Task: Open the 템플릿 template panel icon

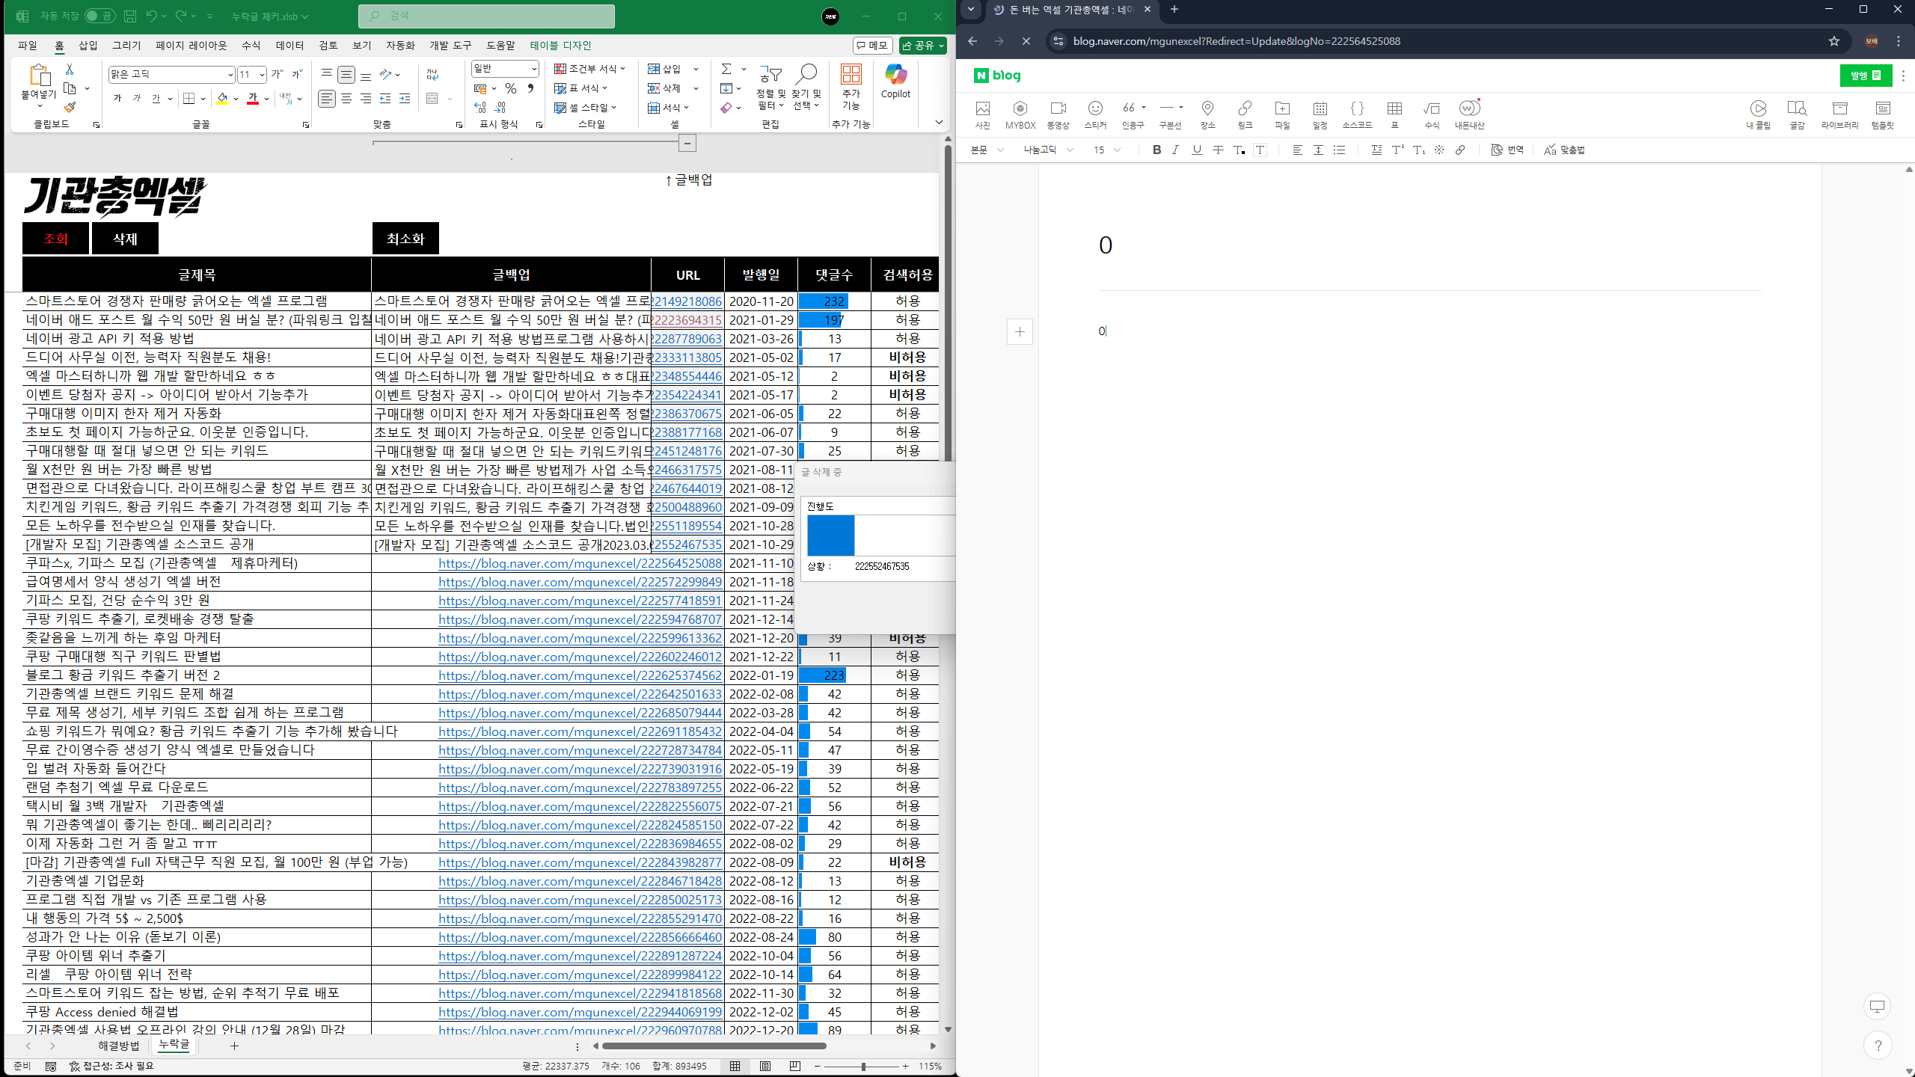Action: pos(1882,114)
